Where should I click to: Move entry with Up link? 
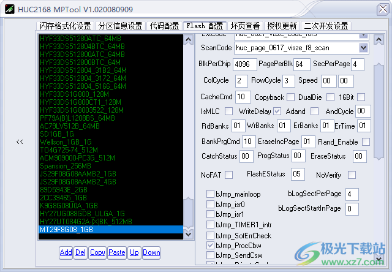tap(134, 252)
